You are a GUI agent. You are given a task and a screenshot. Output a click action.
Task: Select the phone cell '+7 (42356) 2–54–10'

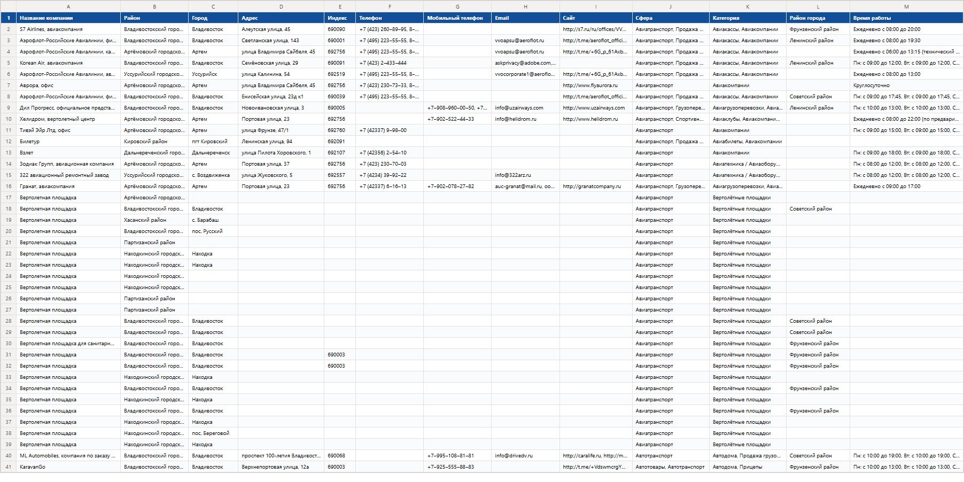pos(390,153)
